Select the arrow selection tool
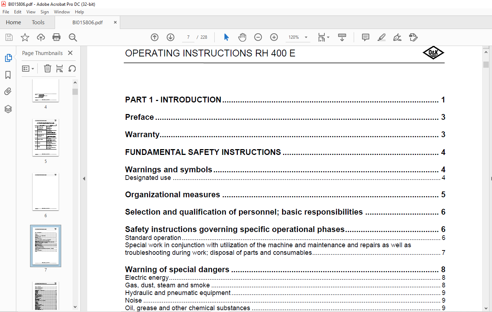The image size is (492, 312). [226, 37]
